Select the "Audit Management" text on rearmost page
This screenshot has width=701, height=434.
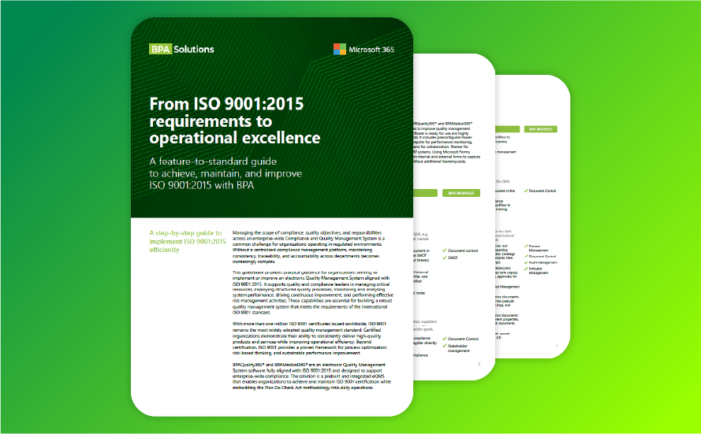543,262
